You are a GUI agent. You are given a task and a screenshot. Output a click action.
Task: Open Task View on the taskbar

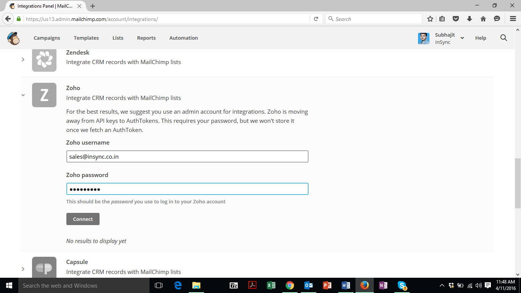tap(159, 285)
